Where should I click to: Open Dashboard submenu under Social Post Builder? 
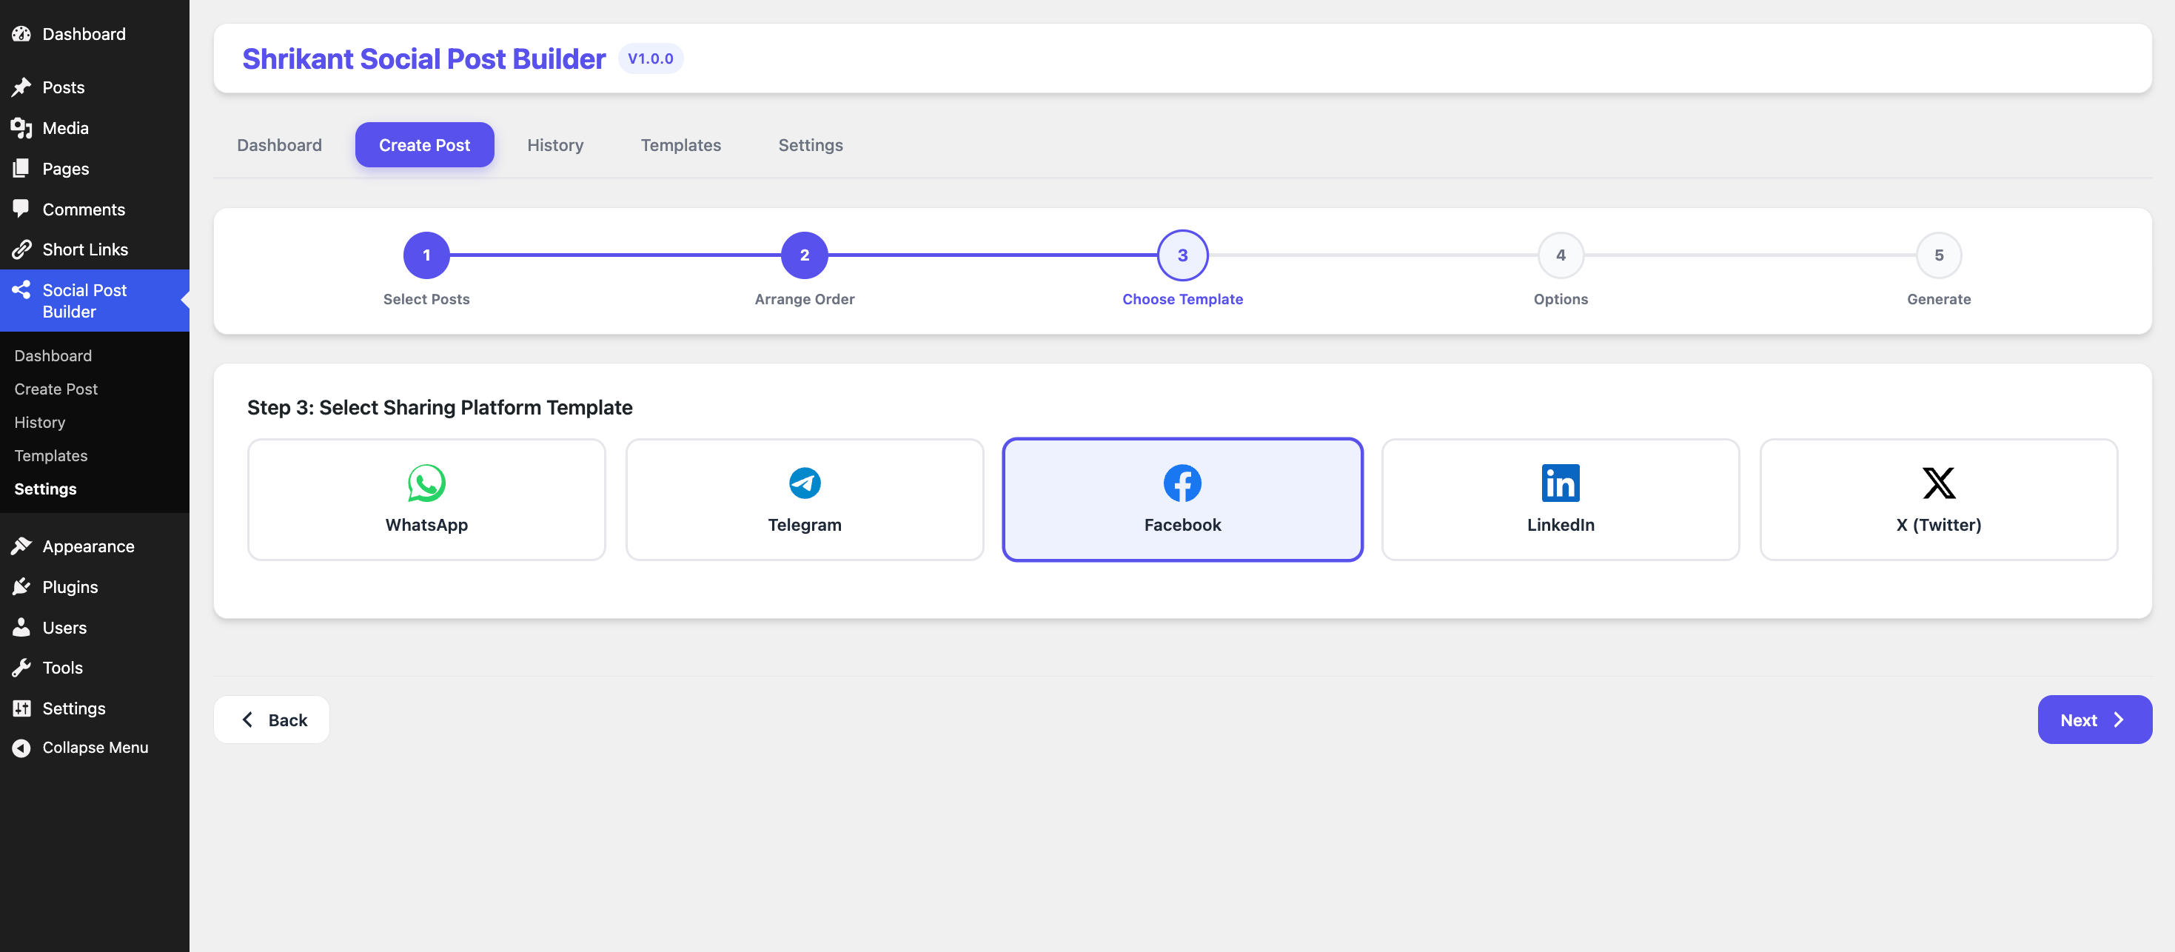coord(53,355)
